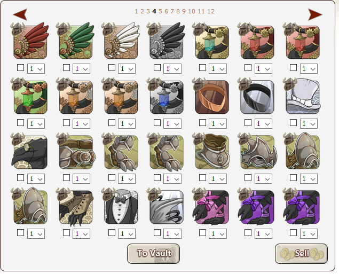The height and width of the screenshot is (274, 339).
Task: Pick the blue crystal lantern item
Action: 167,97
